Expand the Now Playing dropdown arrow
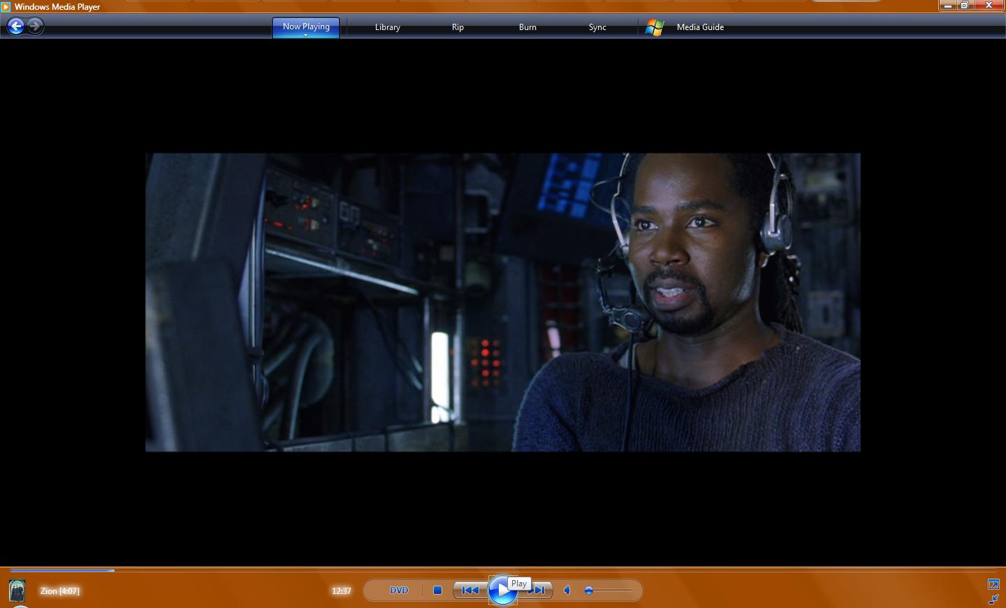Viewport: 1006px width, 608px height. [x=306, y=35]
